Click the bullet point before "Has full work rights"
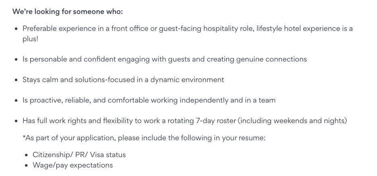 pyautogui.click(x=16, y=121)
